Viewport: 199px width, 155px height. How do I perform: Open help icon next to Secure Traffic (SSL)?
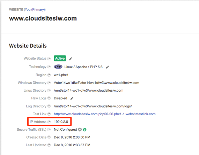click(49, 130)
